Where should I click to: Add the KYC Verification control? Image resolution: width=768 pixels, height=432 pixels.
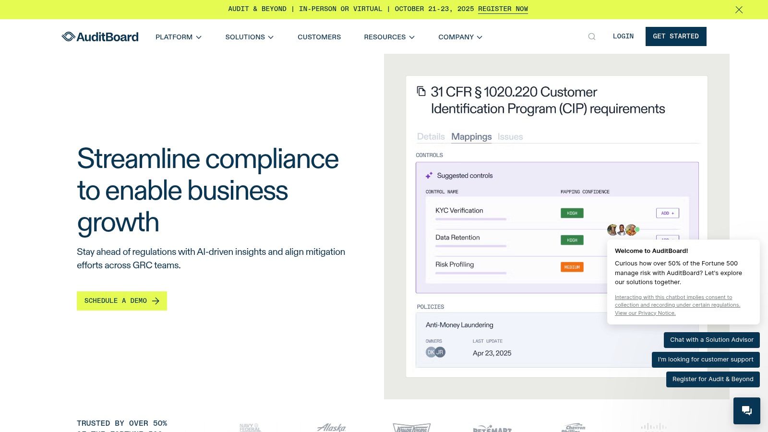[668, 213]
